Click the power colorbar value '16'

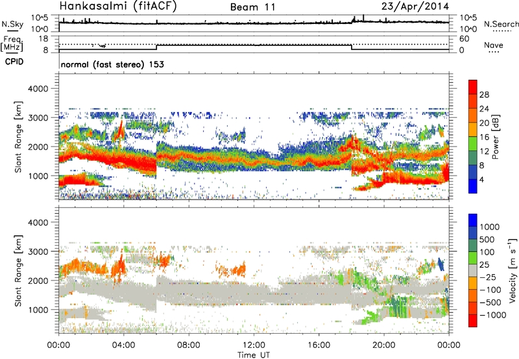click(484, 137)
